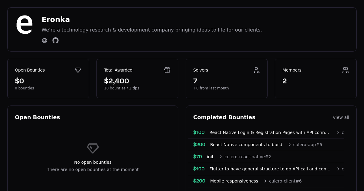The image size is (364, 191).
Task: Click the diamond icon on Open Bounties card
Action: tap(78, 70)
